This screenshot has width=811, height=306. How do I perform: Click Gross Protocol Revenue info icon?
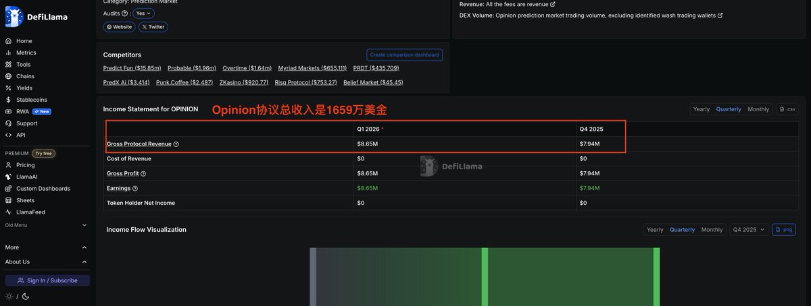point(176,144)
